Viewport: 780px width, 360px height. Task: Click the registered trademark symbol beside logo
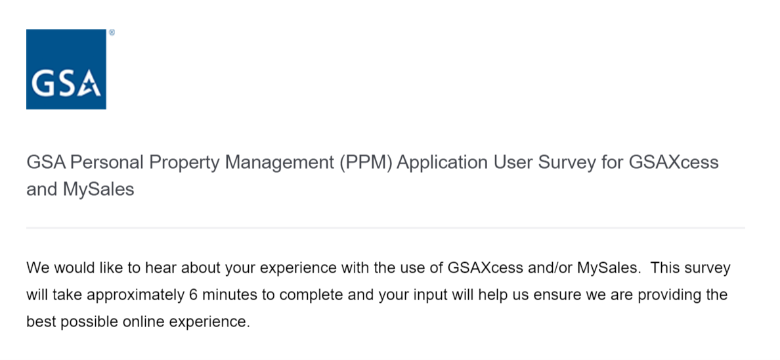tap(112, 32)
